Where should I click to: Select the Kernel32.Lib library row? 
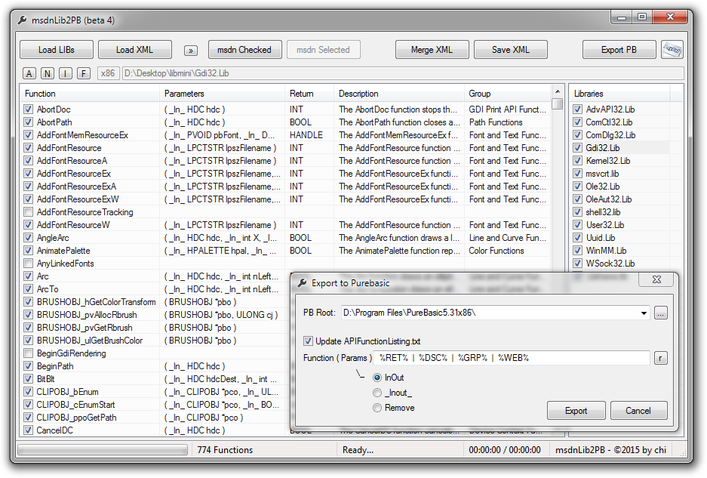coord(621,161)
